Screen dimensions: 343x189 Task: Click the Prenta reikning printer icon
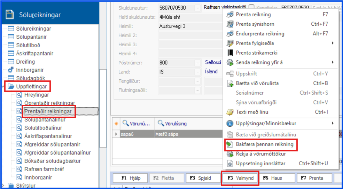point(230,15)
